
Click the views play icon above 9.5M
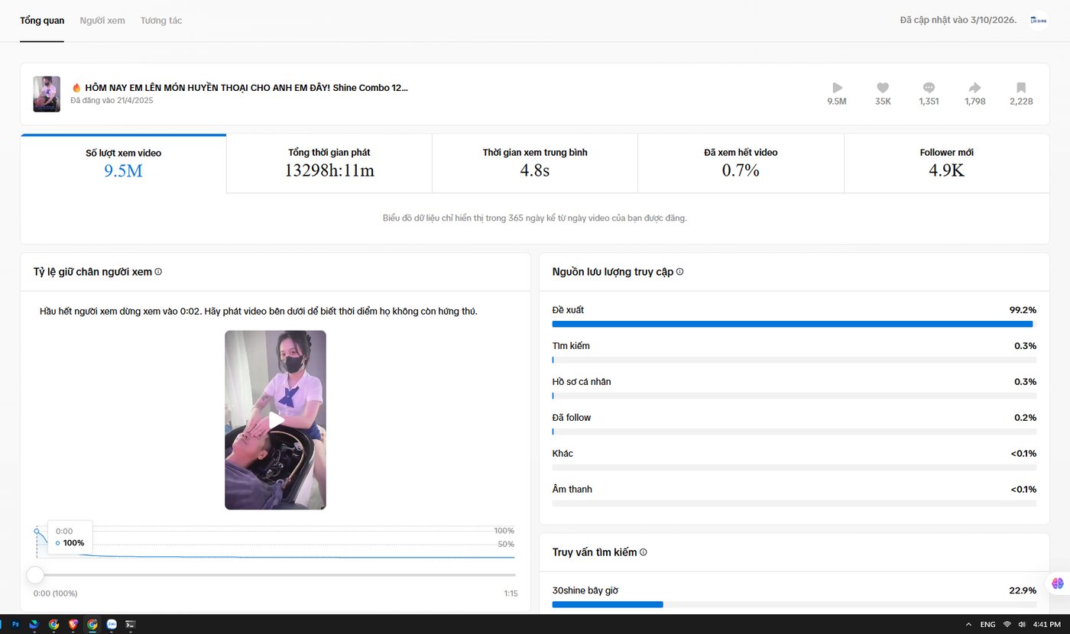(x=837, y=87)
